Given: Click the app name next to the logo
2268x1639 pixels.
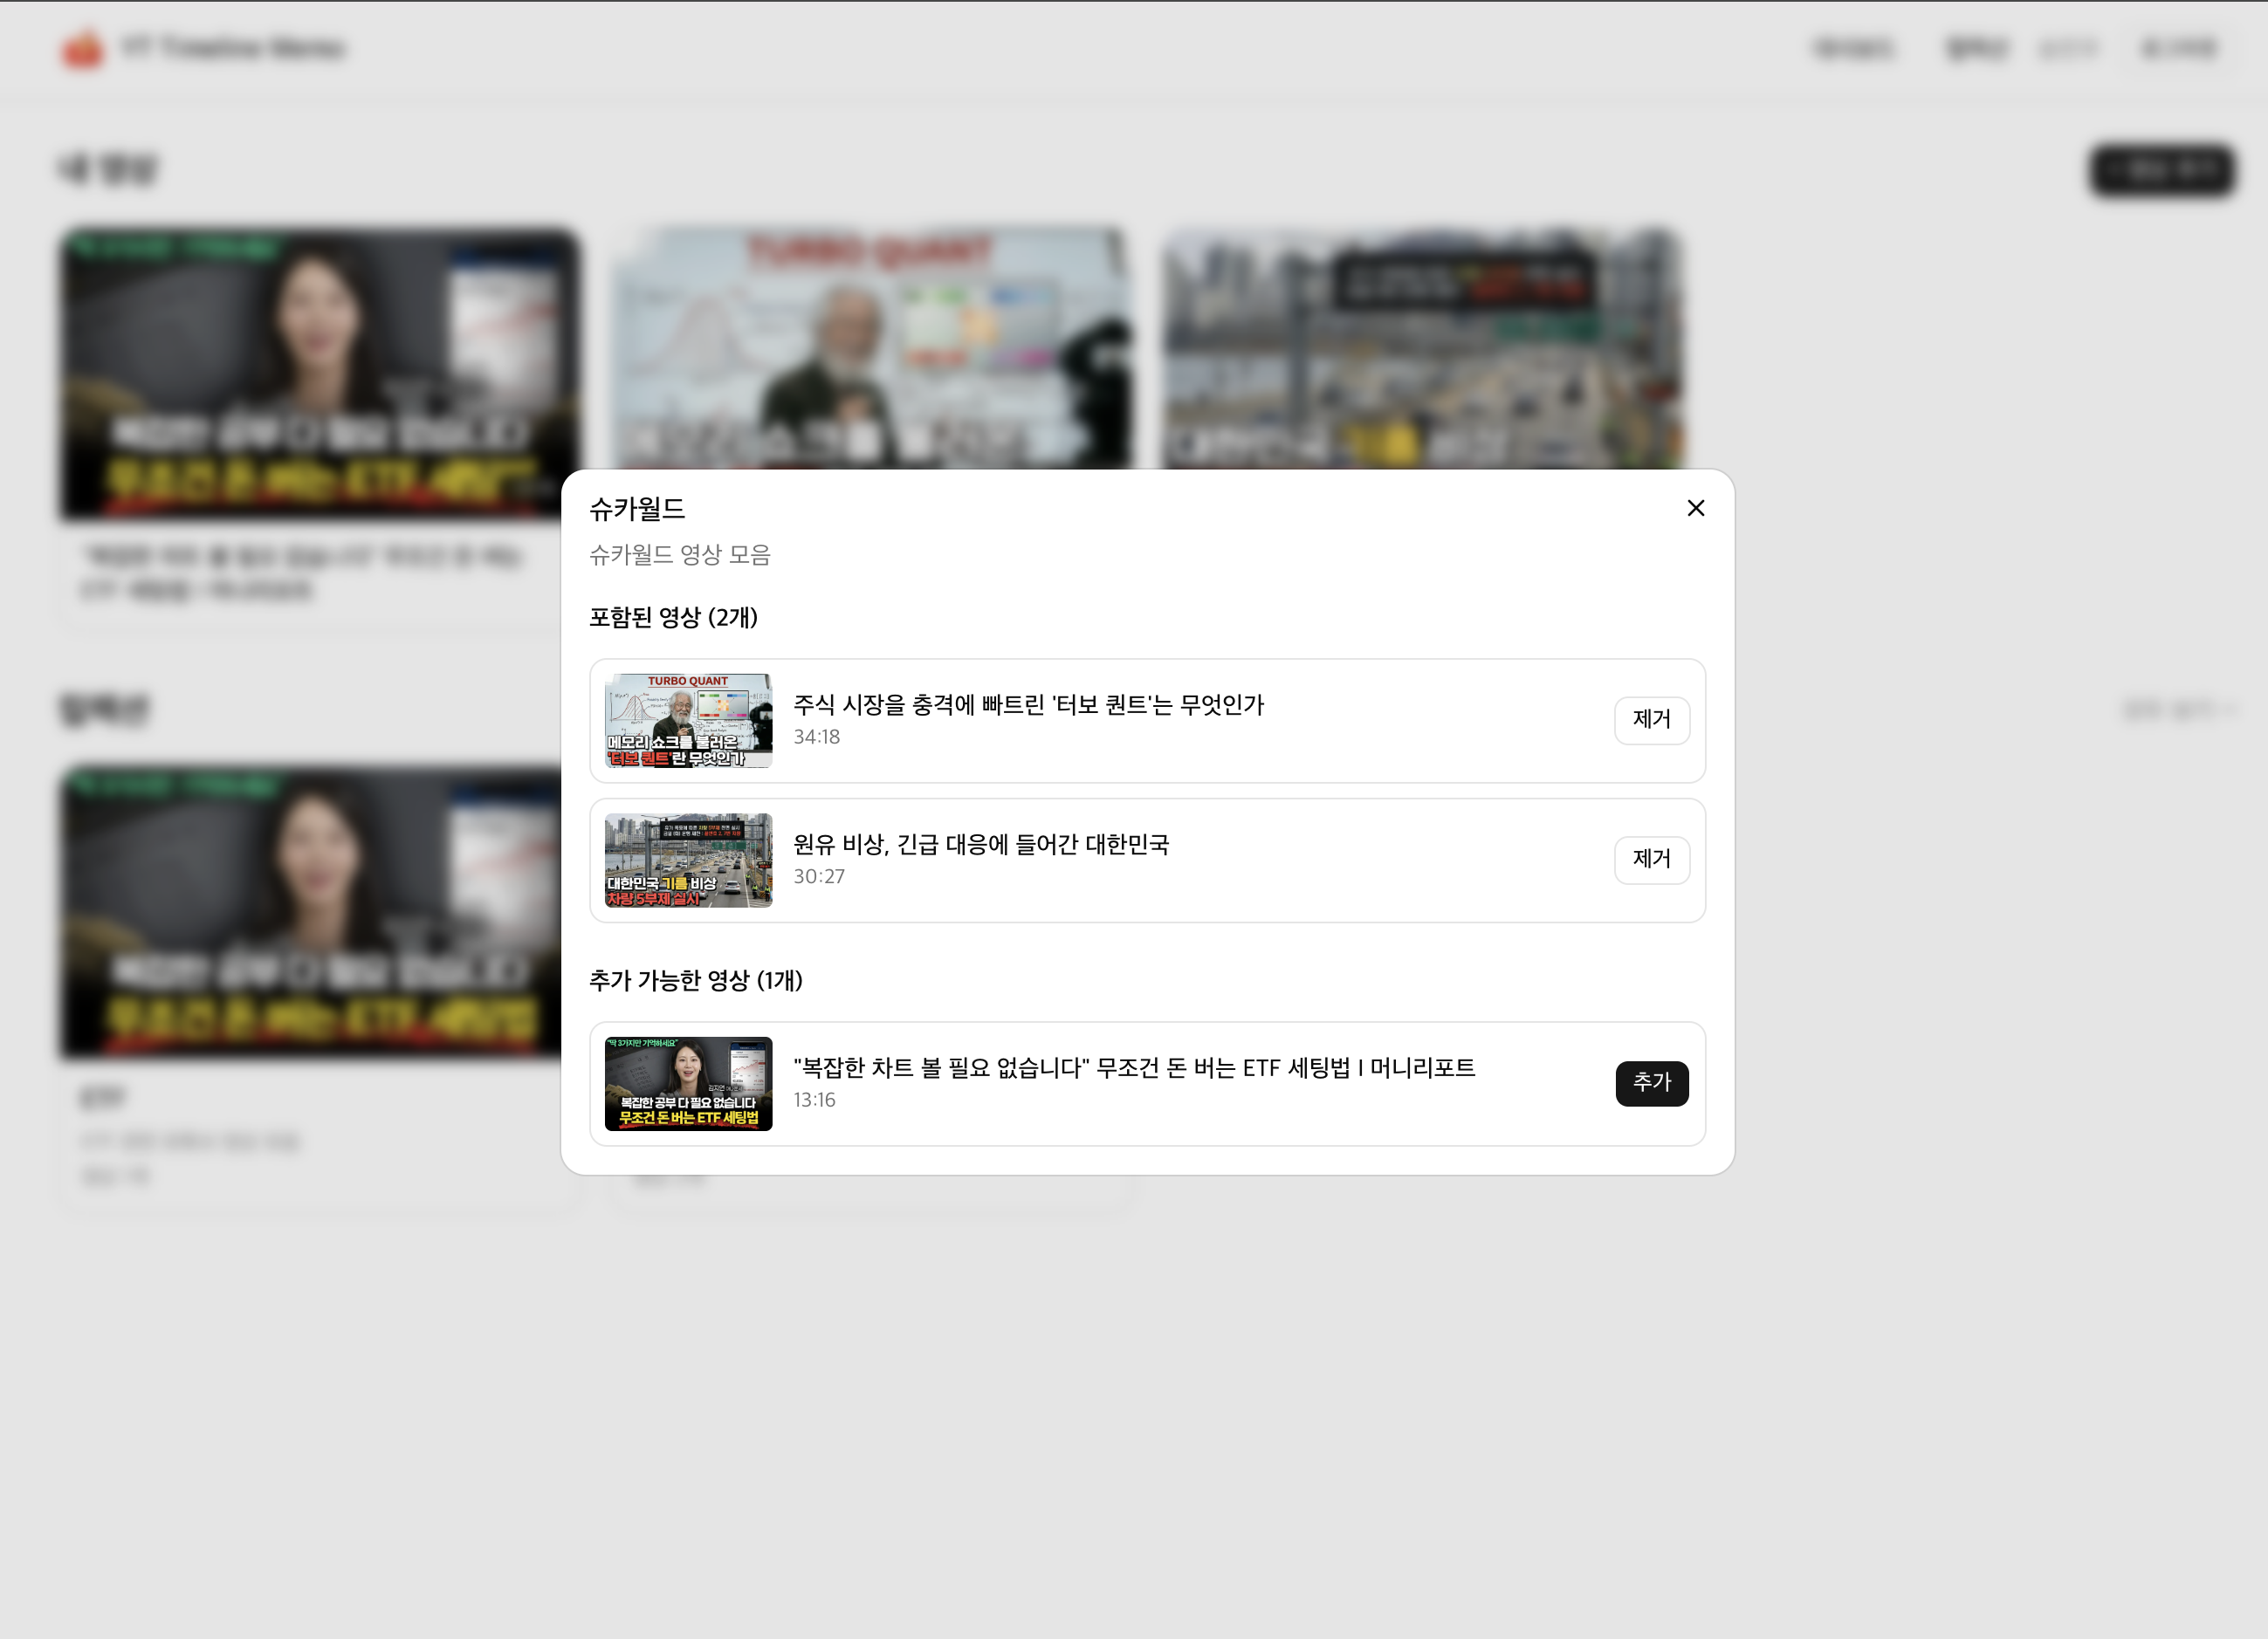Looking at the screenshot, I should [x=234, y=47].
